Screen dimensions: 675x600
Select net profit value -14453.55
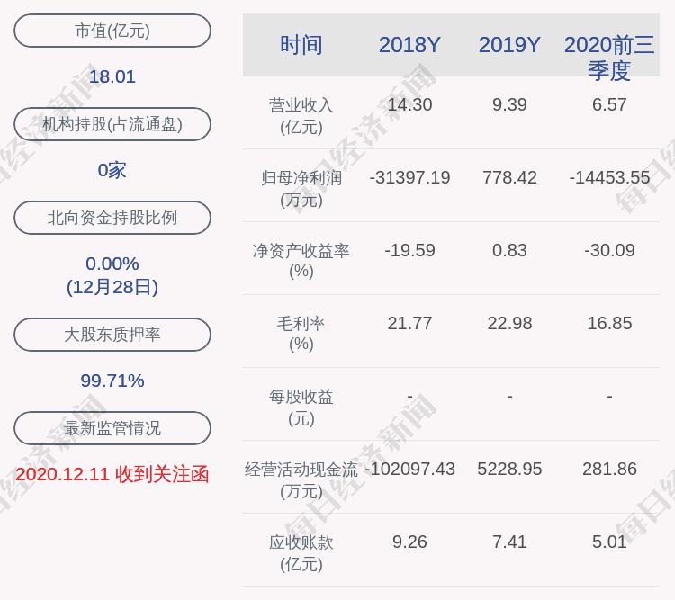point(609,177)
